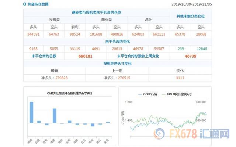The height and width of the screenshot is (147, 236).
Task: Select change value 9168
Action: coord(33,49)
